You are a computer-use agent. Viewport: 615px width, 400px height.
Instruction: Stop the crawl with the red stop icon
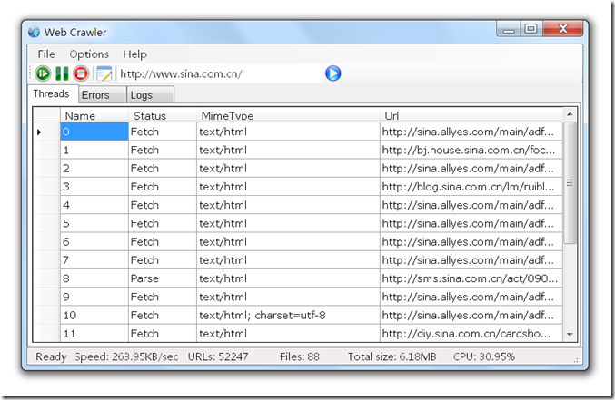point(81,73)
